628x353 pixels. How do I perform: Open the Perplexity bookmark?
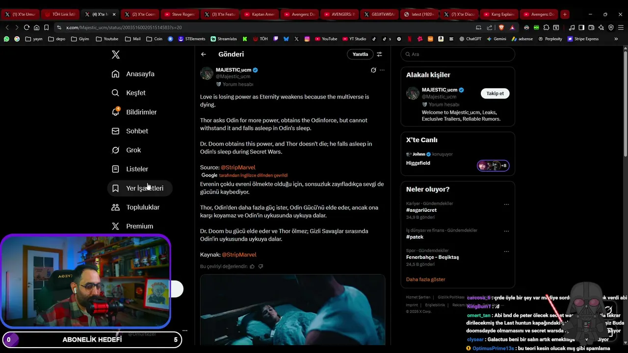click(550, 39)
